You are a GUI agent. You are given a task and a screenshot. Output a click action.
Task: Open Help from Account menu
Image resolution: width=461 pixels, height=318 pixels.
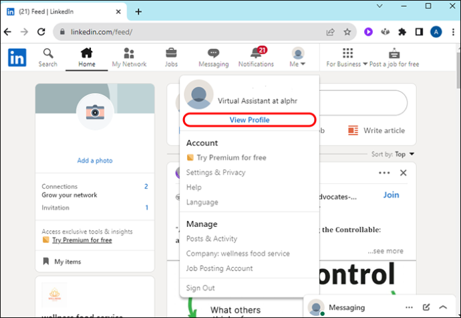coord(194,187)
